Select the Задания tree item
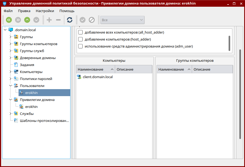This screenshot has height=167, width=245. [x=27, y=65]
